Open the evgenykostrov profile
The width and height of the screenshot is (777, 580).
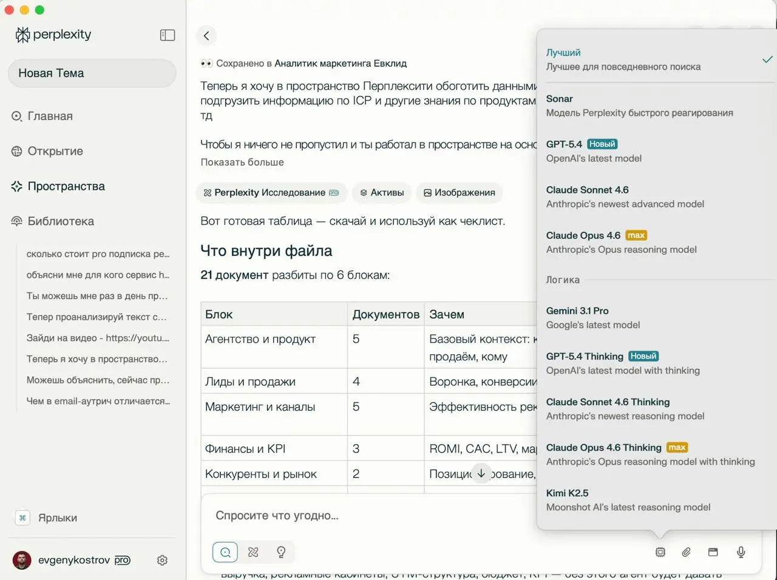point(72,560)
